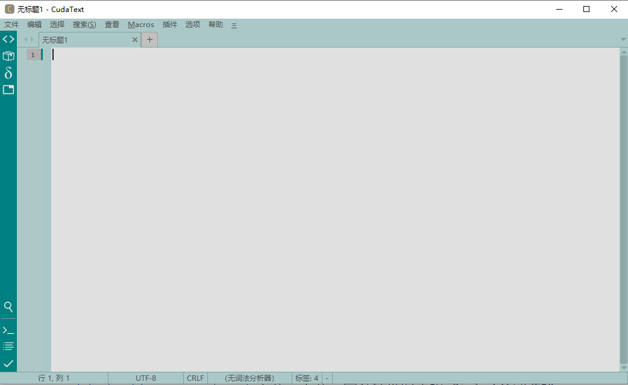The width and height of the screenshot is (628, 385).
Task: Open the 搜索(S) menu
Action: pos(84,25)
